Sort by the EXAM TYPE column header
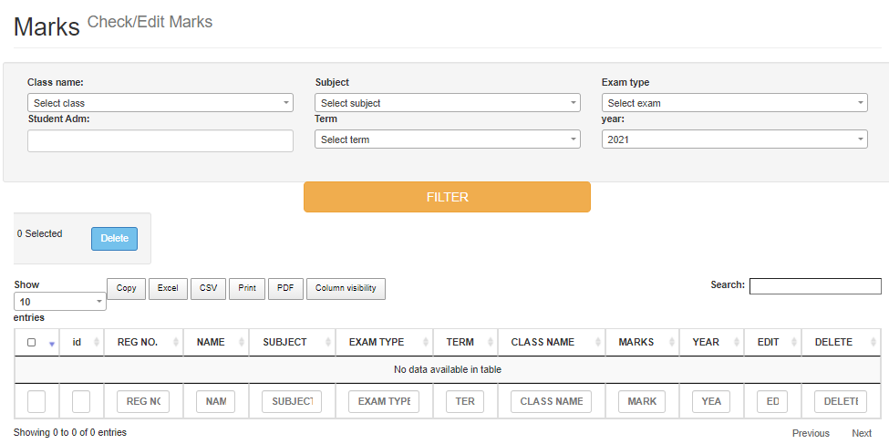 pos(376,342)
